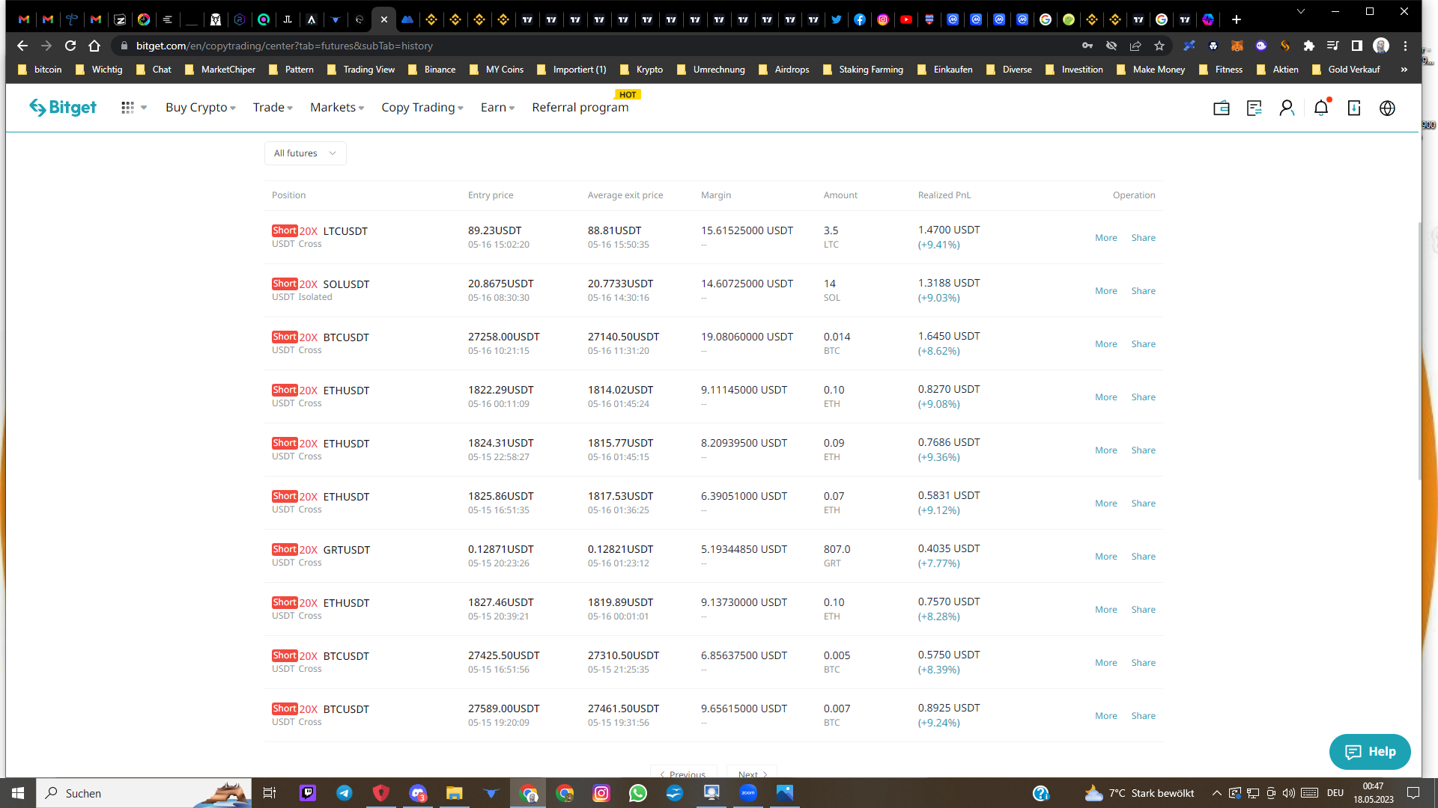Open the taskbar clock and date

coord(1373,793)
